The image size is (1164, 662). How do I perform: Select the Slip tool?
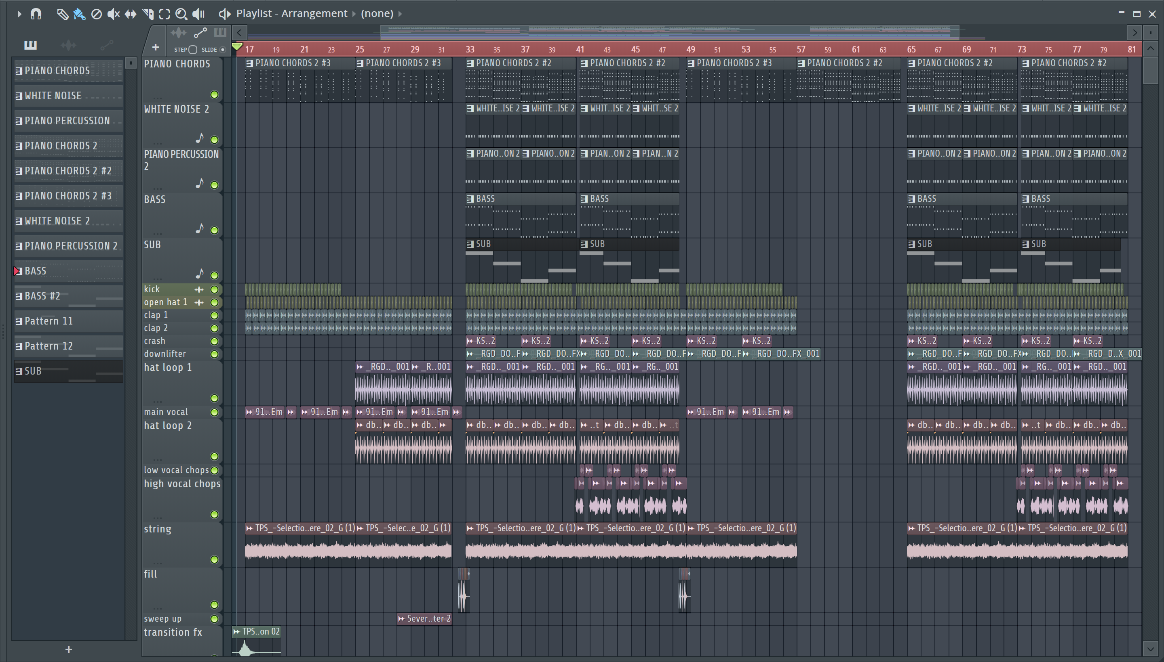(x=130, y=14)
